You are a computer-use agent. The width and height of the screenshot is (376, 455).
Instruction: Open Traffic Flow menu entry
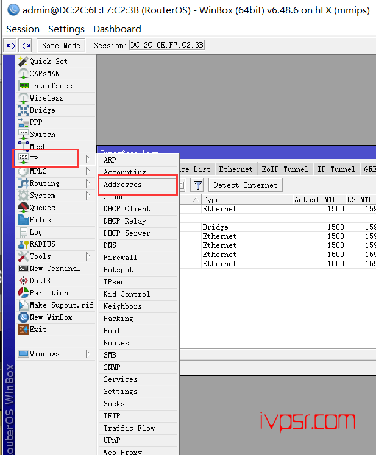click(x=138, y=428)
